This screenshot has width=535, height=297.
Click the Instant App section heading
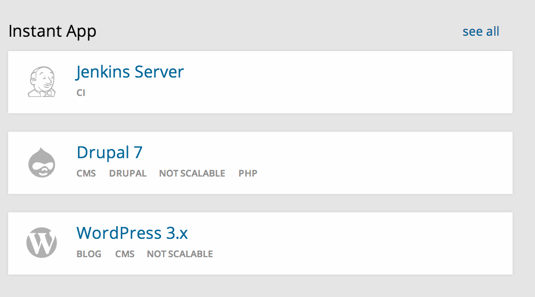pyautogui.click(x=52, y=32)
